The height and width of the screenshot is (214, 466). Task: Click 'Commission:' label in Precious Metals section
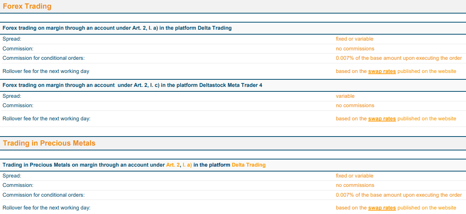(x=18, y=185)
